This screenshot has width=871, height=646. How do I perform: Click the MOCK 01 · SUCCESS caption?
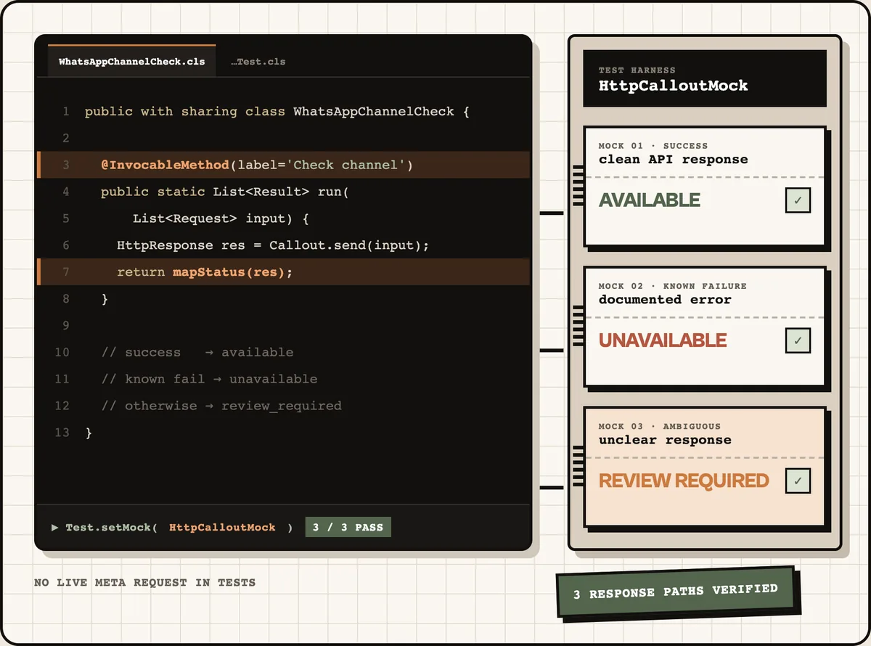pos(653,146)
